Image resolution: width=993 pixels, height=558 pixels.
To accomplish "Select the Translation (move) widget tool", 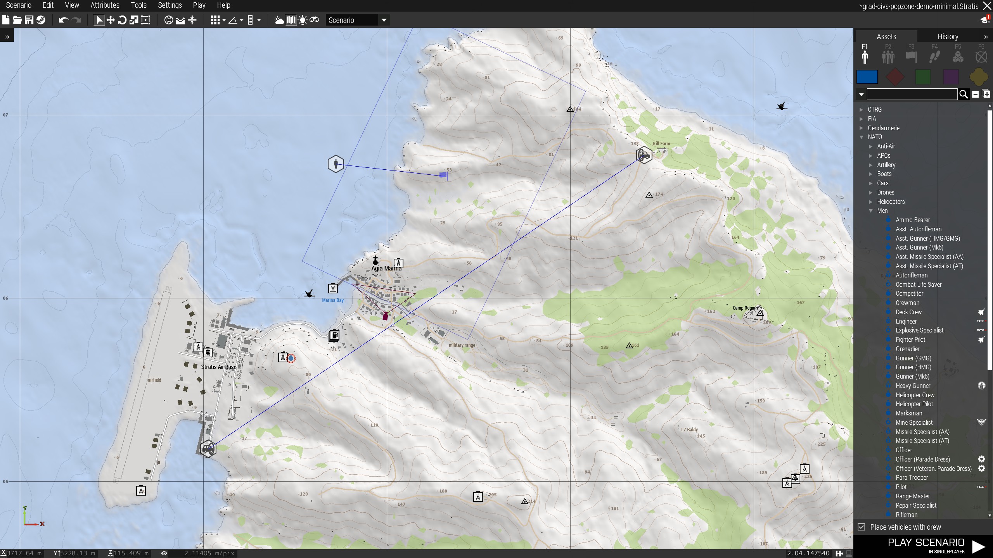I will click(111, 20).
